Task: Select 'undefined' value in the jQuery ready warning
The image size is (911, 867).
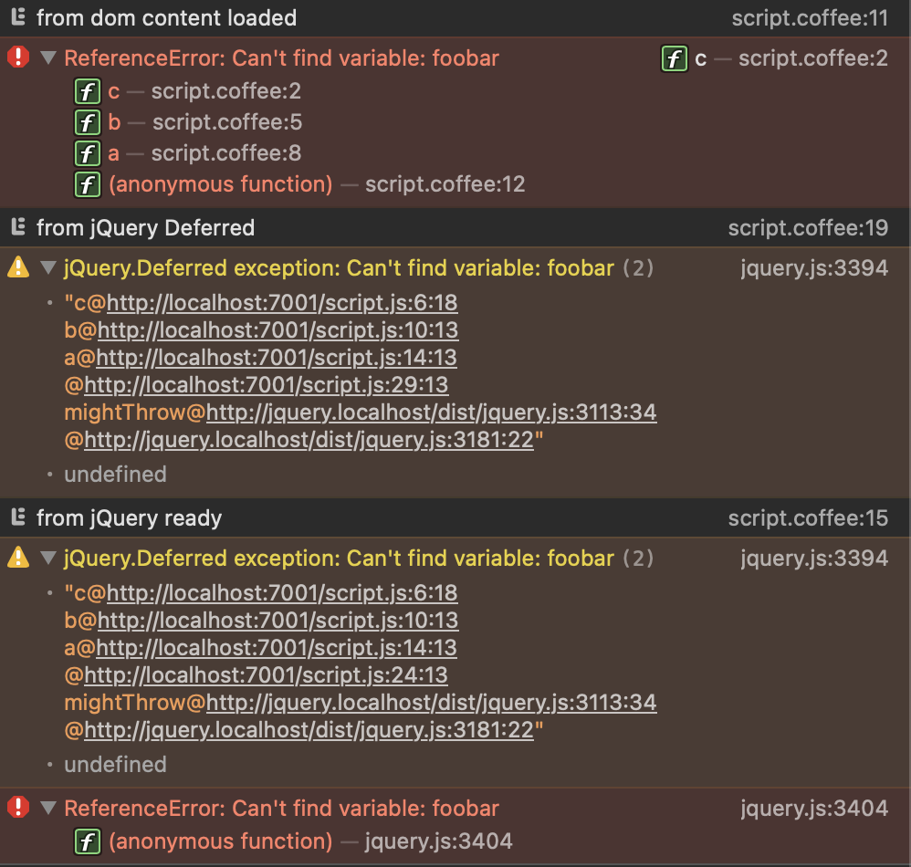Action: 115,764
